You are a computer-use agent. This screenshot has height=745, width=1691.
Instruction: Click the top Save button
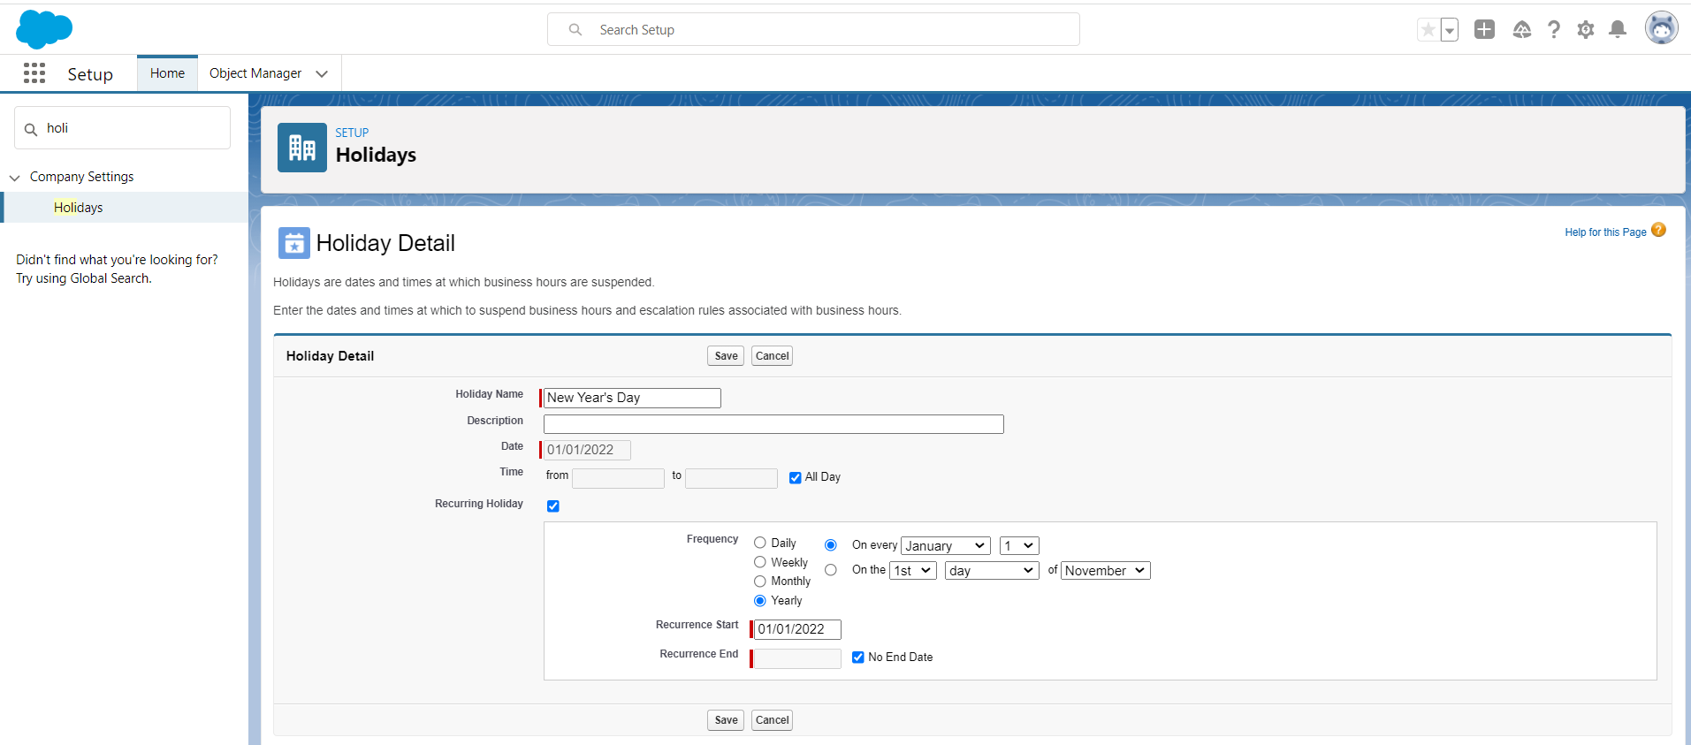(726, 356)
